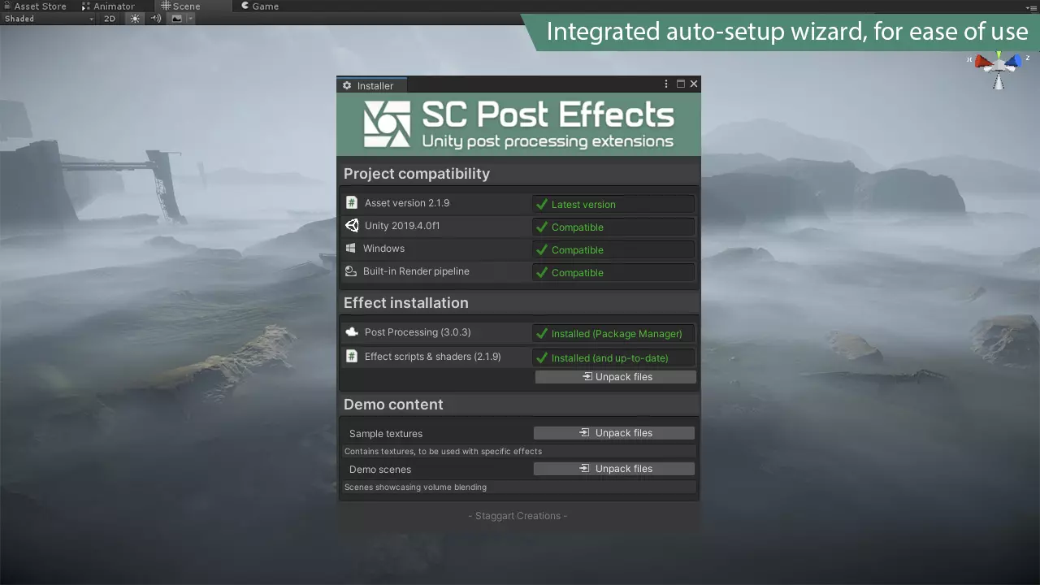The height and width of the screenshot is (585, 1040).
Task: Click the sample textures description text
Action: [x=443, y=451]
